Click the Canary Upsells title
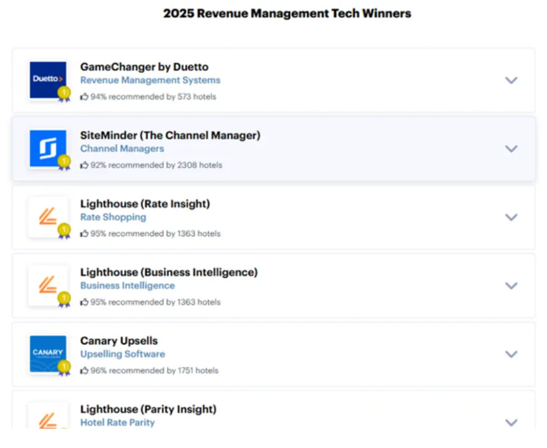 pos(119,341)
